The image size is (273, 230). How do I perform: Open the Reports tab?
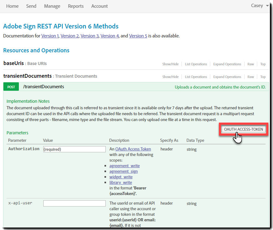click(76, 6)
